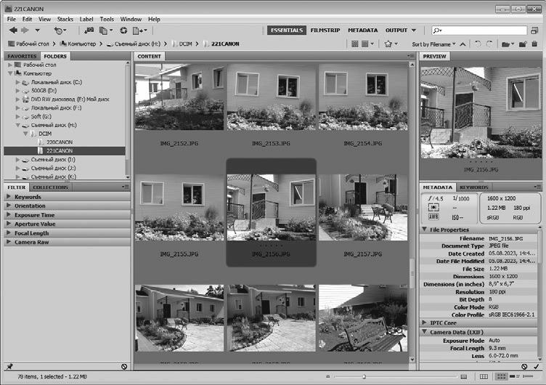
Task: Switch to the Filmstrip workspace
Action: point(325,31)
